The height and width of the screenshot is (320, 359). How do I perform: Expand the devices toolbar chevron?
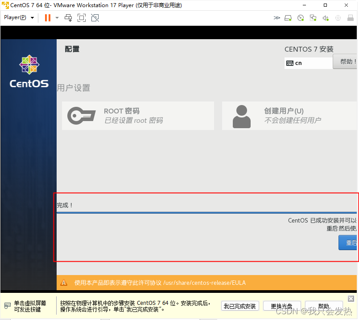[276, 18]
